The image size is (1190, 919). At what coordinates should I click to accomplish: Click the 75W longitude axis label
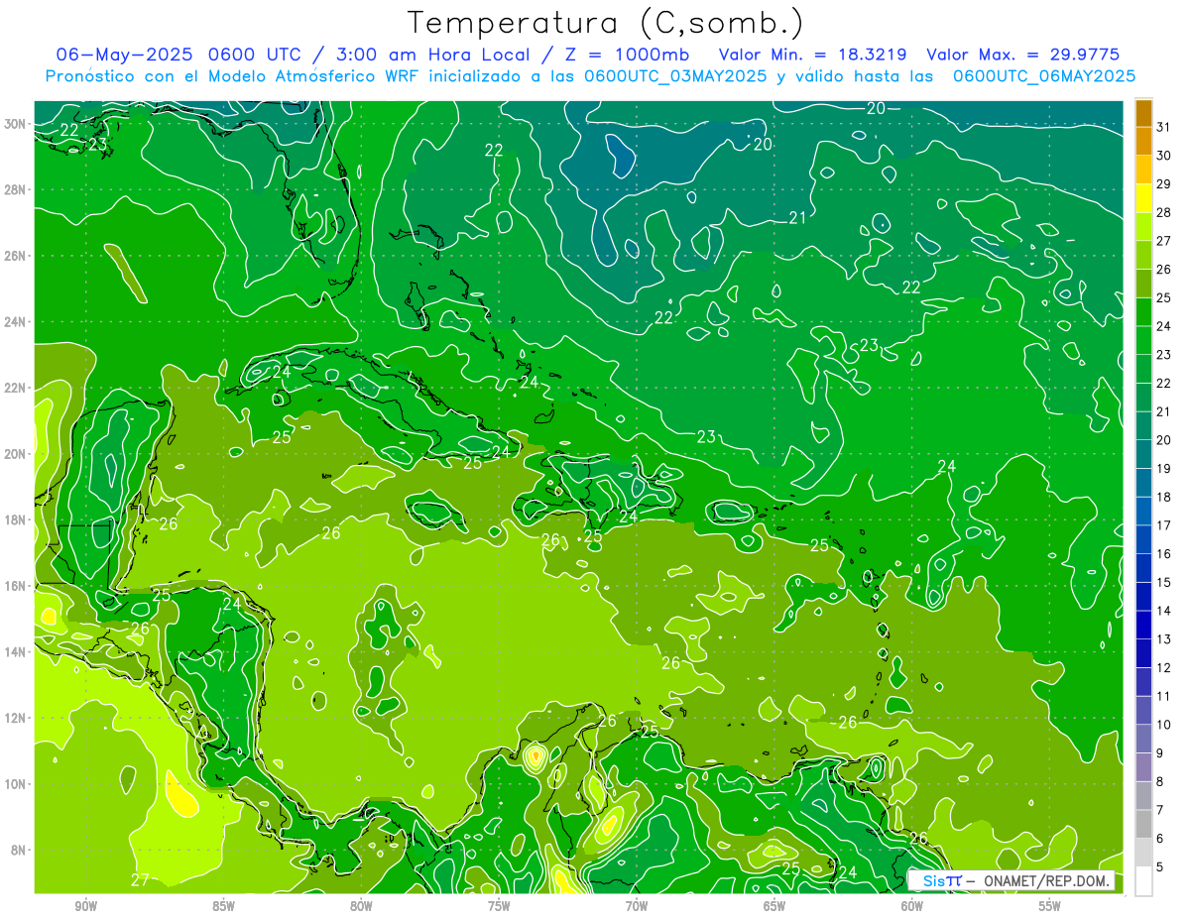(x=499, y=906)
